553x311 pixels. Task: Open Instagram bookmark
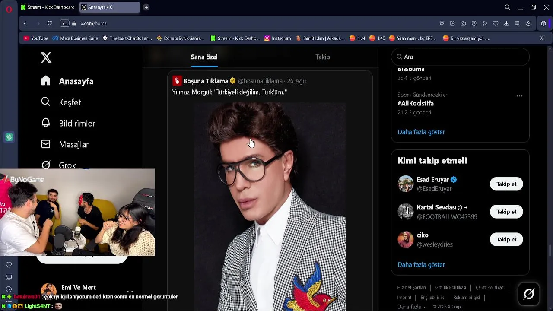pos(277,38)
